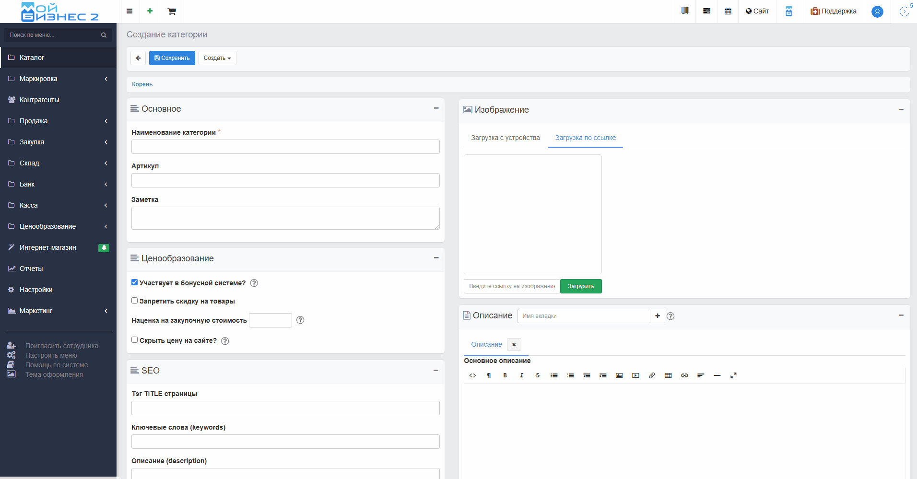
Task: Insert table in description editor
Action: click(x=668, y=375)
